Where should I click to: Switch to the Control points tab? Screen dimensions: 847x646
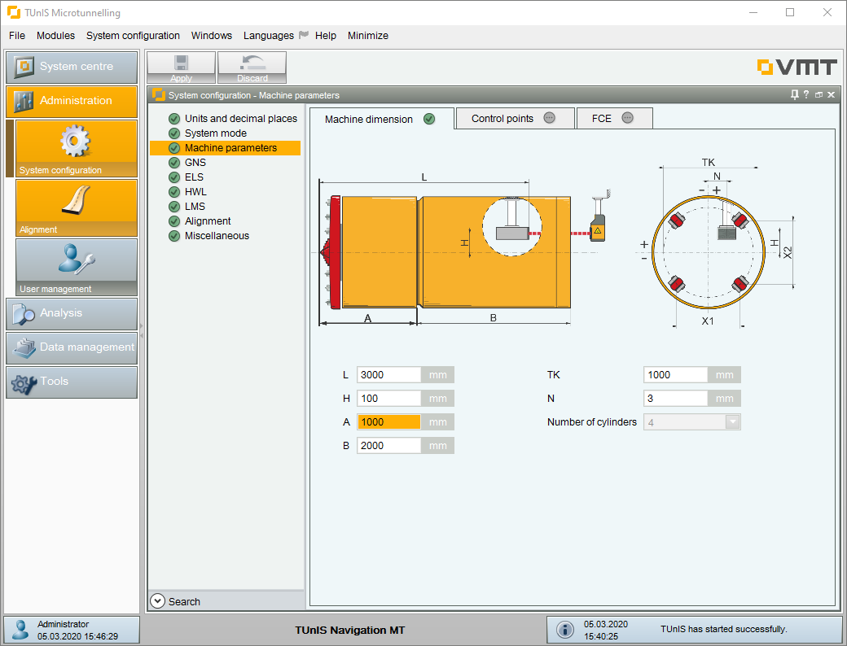click(515, 119)
